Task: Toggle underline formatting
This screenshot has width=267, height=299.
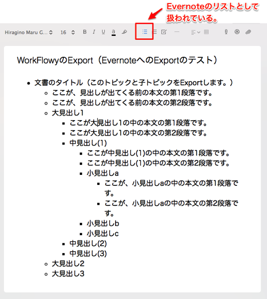Action: point(103,32)
